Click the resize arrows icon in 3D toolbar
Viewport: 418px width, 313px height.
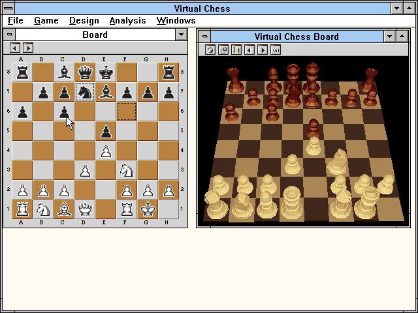(x=236, y=50)
